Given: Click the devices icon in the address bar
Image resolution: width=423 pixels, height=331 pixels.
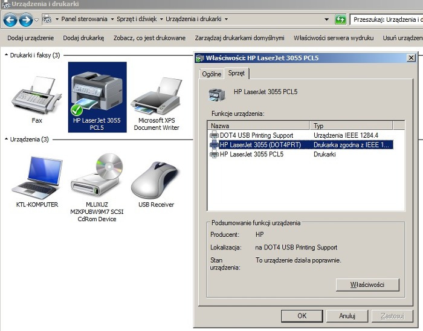Looking at the screenshot, I should coord(47,19).
